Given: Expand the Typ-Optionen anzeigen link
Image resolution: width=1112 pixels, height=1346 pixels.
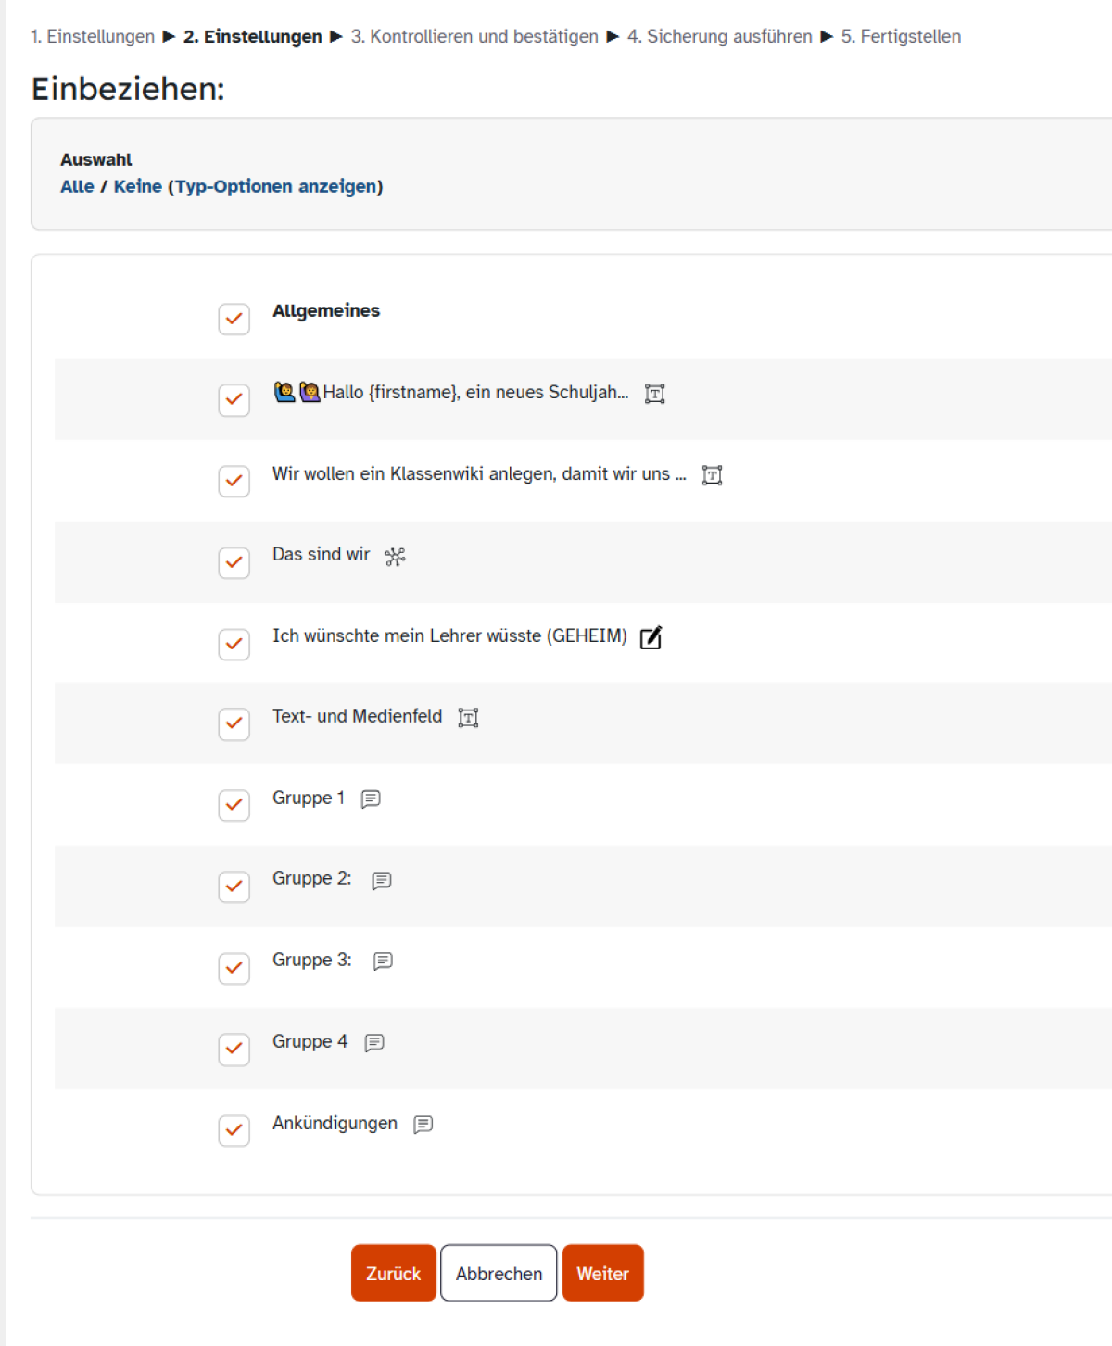Looking at the screenshot, I should pos(275,186).
